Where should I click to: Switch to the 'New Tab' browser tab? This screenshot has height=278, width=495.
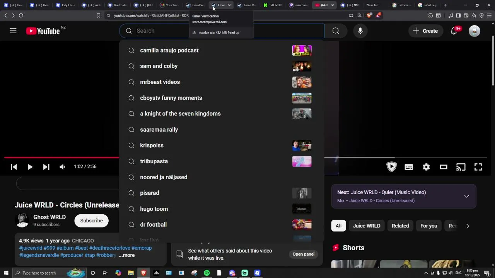coord(372,5)
